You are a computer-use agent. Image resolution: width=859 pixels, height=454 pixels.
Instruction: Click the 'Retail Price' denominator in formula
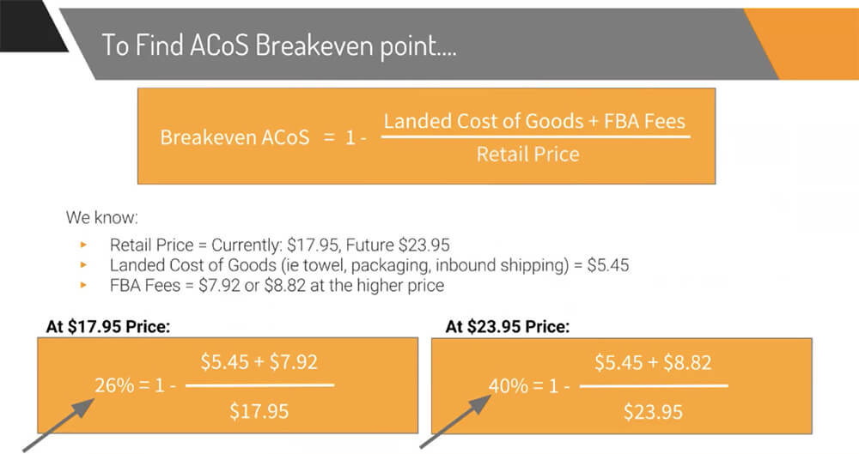(x=527, y=155)
